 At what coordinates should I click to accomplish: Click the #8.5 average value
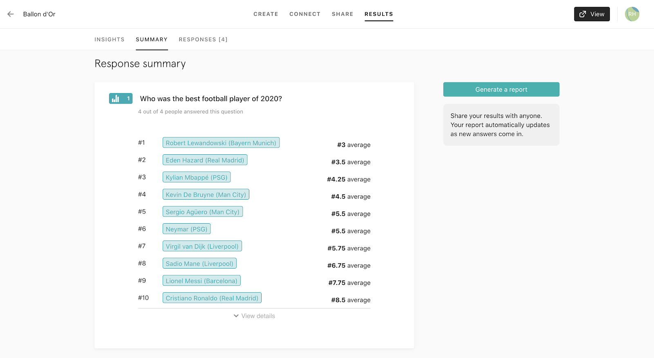coord(351,300)
